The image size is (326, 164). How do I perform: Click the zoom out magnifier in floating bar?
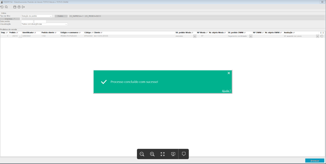[142, 154]
